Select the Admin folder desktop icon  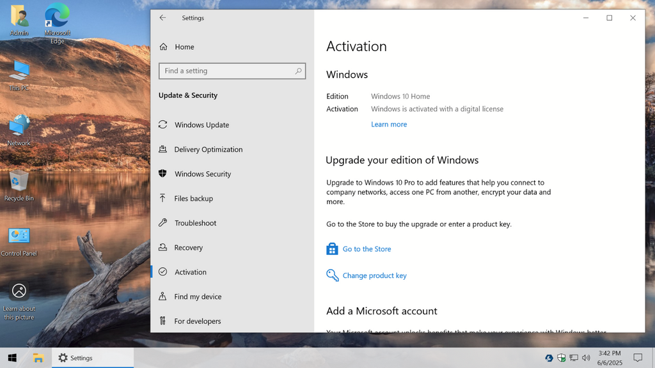(x=19, y=20)
